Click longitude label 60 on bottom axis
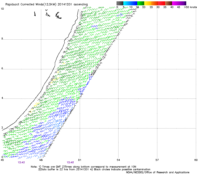Viewport: 198px width, 174px height. pos(196,160)
